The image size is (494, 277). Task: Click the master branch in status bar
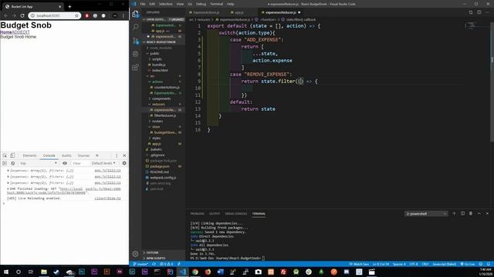tap(140, 264)
